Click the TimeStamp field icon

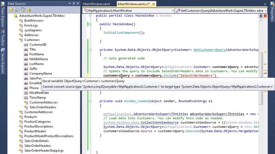[x=26, y=98]
